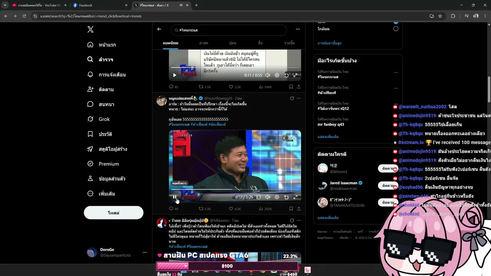Open หน้าแรก (Home) in X sidebar

[x=102, y=45]
